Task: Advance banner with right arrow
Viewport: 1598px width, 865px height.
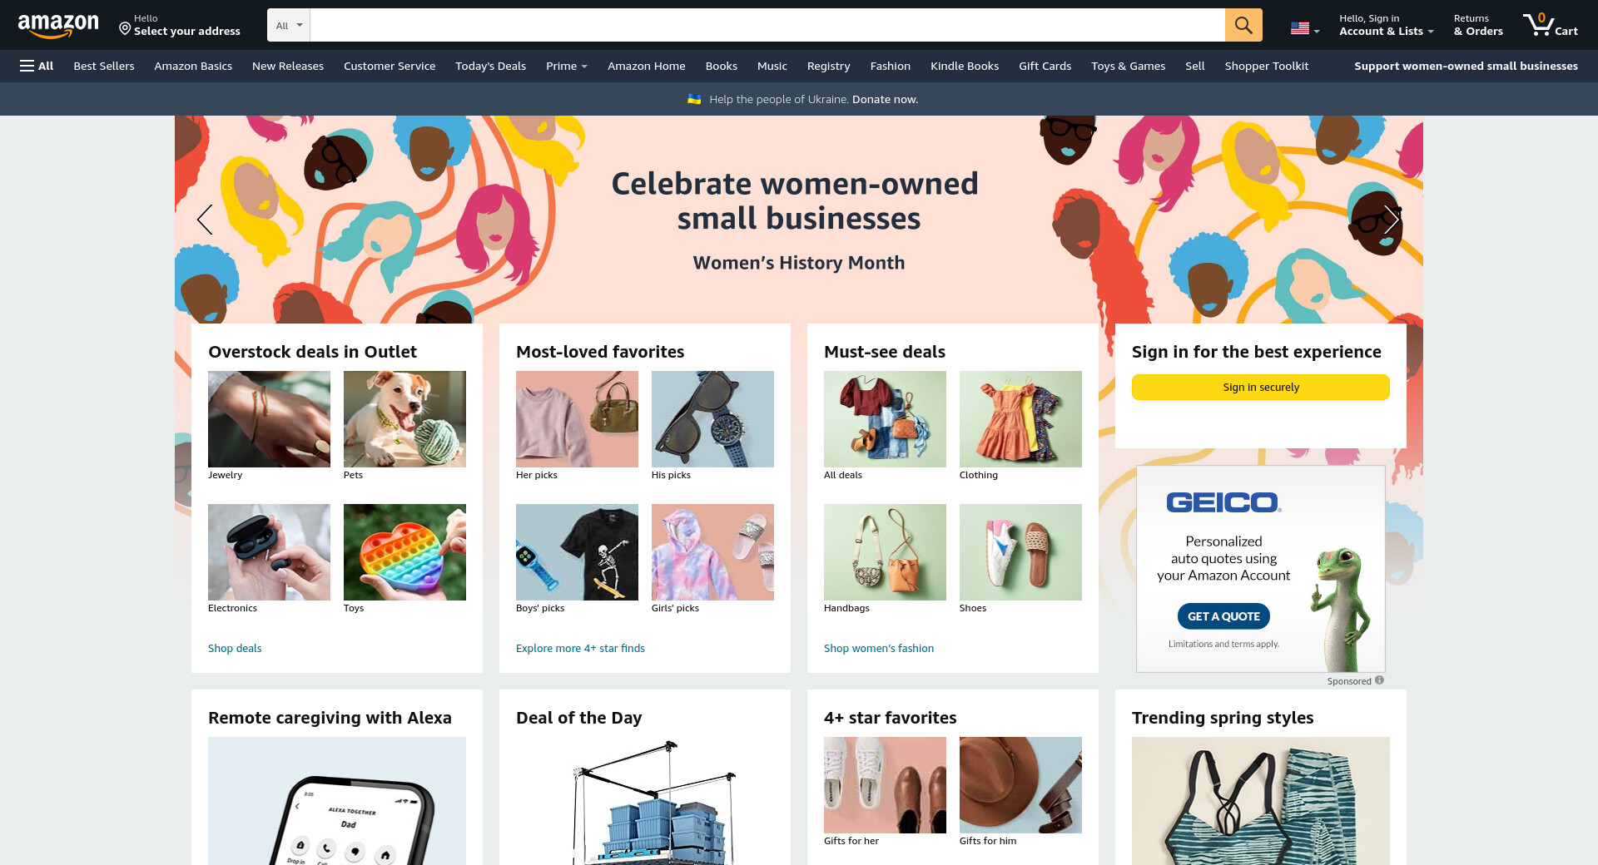Action: click(1392, 220)
